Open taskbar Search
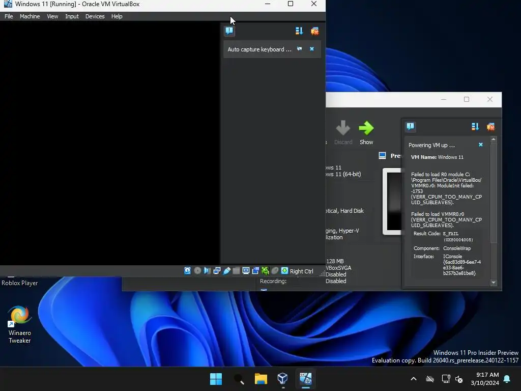 [x=239, y=379]
